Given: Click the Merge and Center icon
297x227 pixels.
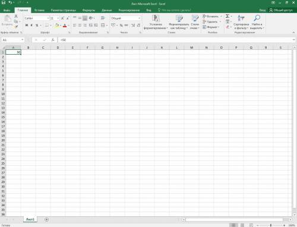Looking at the screenshot, I should click(x=103, y=26).
